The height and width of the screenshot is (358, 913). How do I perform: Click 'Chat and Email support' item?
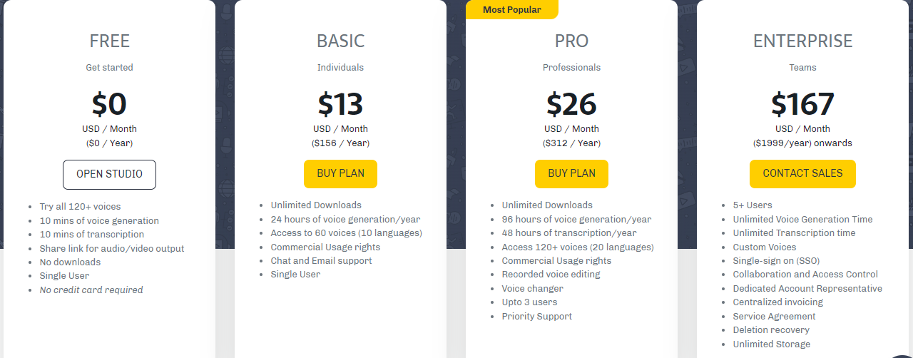click(322, 261)
